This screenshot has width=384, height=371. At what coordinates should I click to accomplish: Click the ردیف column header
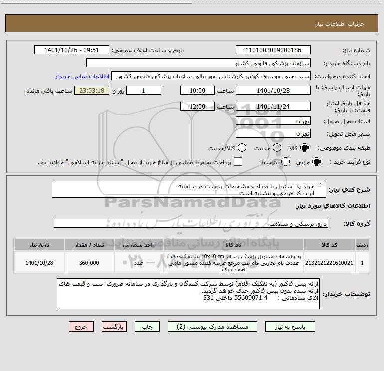click(x=362, y=245)
